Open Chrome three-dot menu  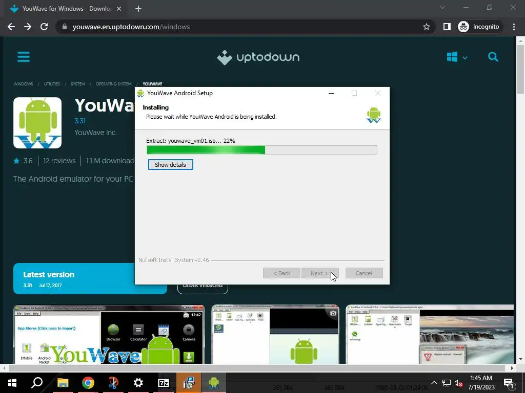point(514,27)
